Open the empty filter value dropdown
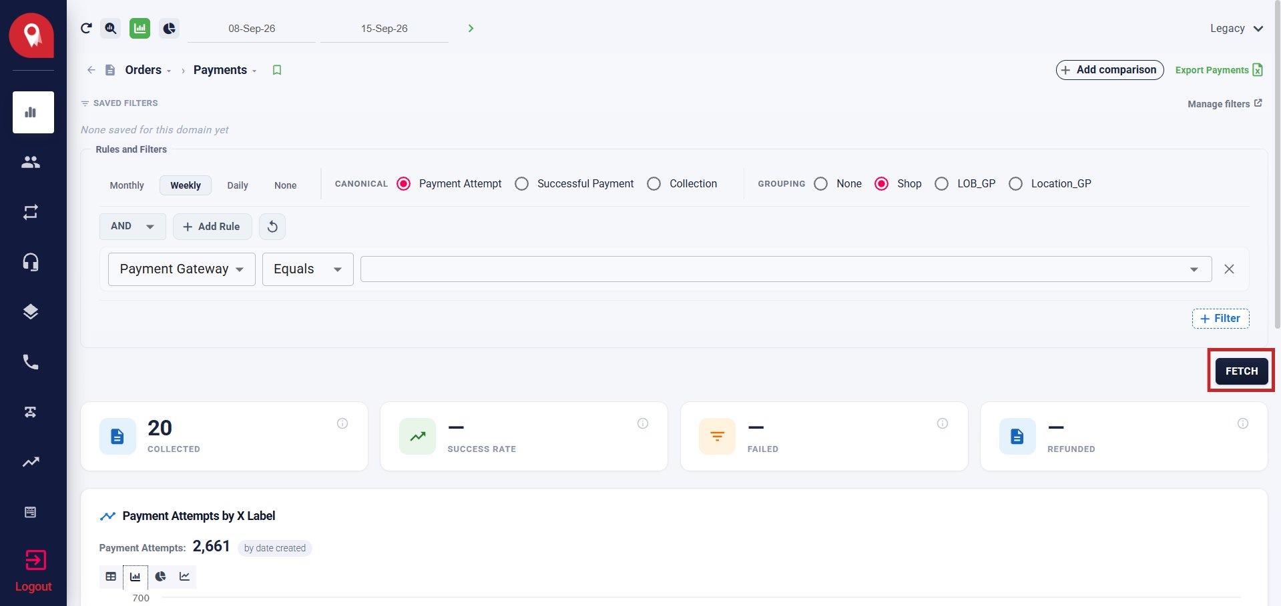1281x606 pixels. (x=786, y=269)
